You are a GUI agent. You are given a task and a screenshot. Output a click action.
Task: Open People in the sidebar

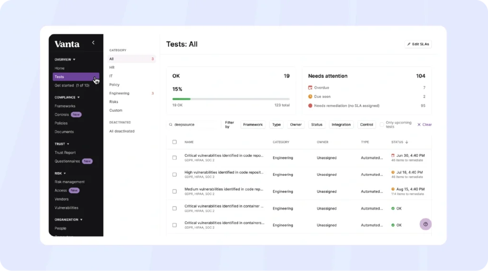click(61, 229)
